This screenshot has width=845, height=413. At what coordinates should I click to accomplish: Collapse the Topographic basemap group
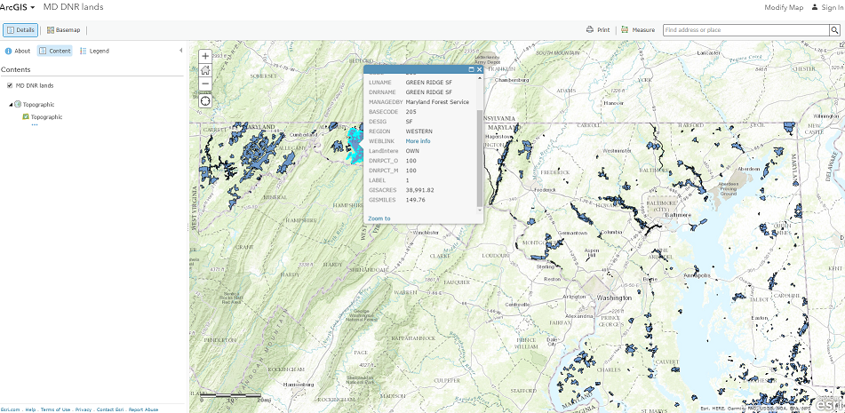coord(11,105)
